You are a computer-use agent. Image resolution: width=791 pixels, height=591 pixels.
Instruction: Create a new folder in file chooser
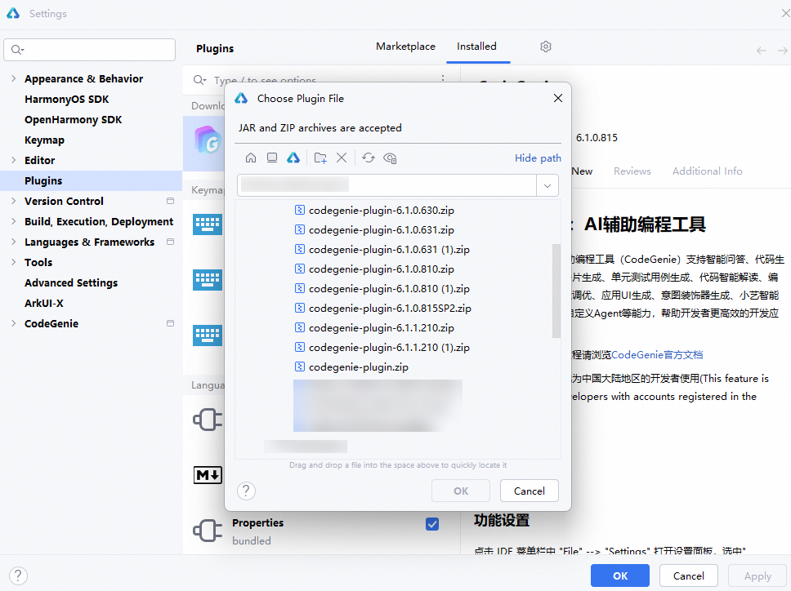coord(320,158)
